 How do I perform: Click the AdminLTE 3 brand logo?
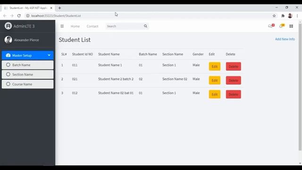coord(8,26)
